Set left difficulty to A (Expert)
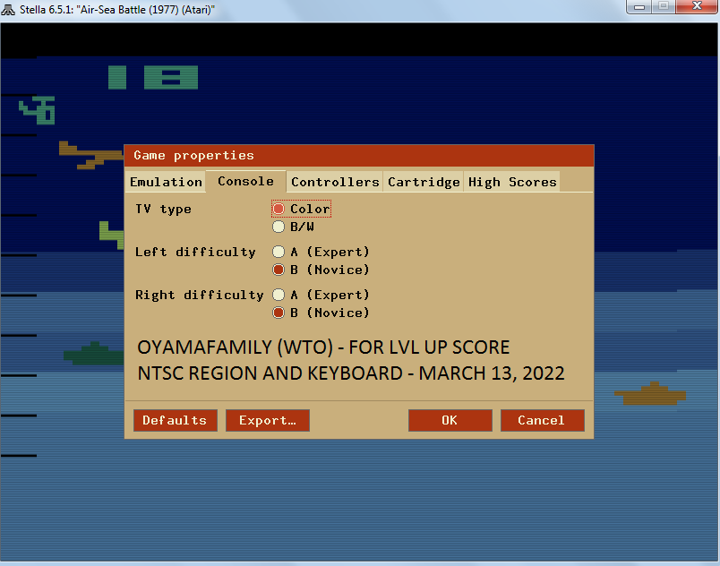 coord(279,252)
